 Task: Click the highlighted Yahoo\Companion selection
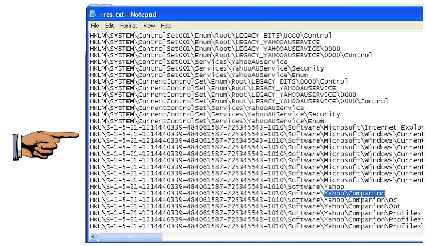coord(354,193)
